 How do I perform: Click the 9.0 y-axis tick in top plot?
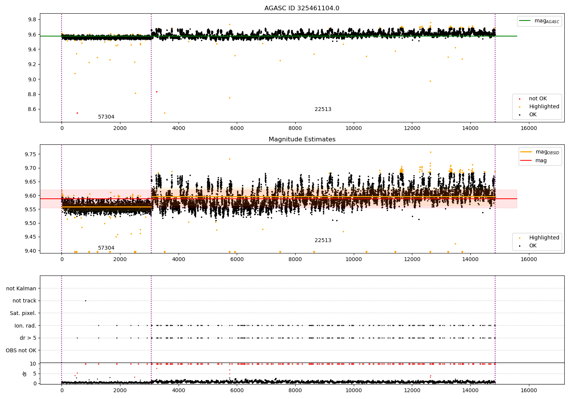coord(32,79)
